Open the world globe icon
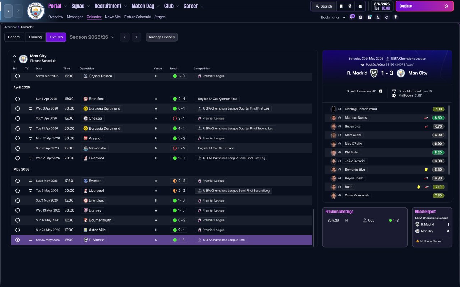Screen dimensions: 460x287 [x=350, y=6]
